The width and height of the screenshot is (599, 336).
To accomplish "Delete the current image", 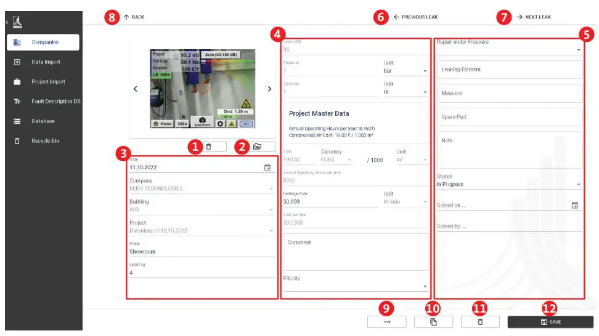I will (x=208, y=146).
